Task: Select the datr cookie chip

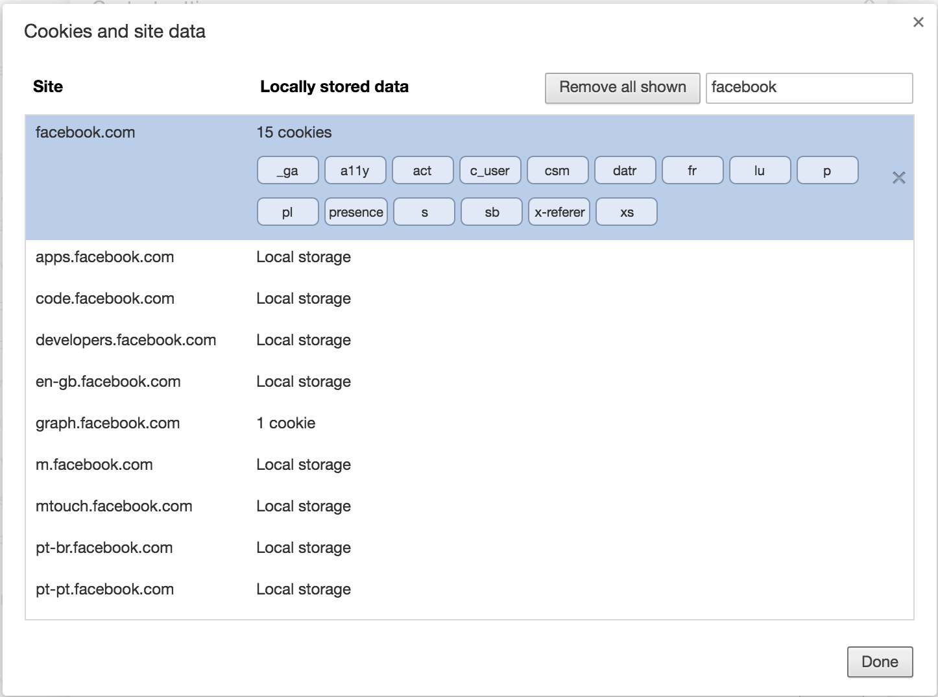Action: click(x=625, y=171)
